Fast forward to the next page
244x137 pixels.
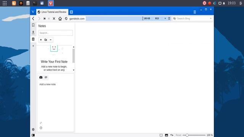(x=49, y=19)
